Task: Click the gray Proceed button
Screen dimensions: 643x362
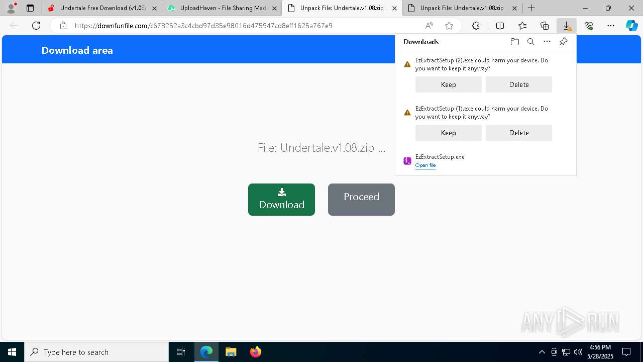Action: pos(361,200)
